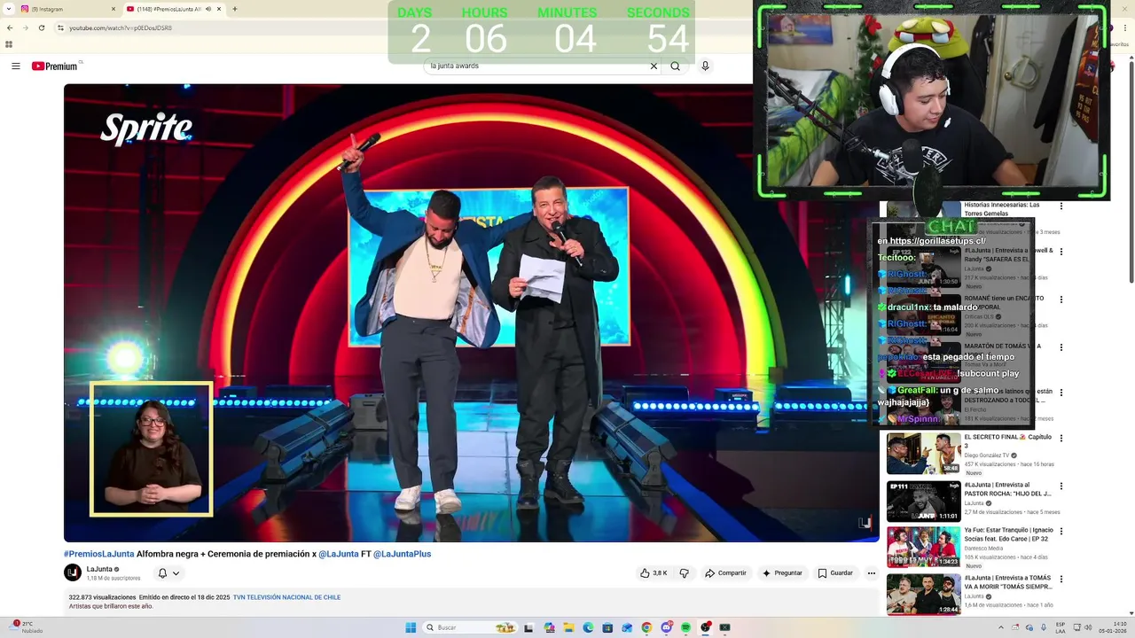The height and width of the screenshot is (638, 1135).
Task: Go to YouTube Premium home logo
Action: click(x=55, y=66)
